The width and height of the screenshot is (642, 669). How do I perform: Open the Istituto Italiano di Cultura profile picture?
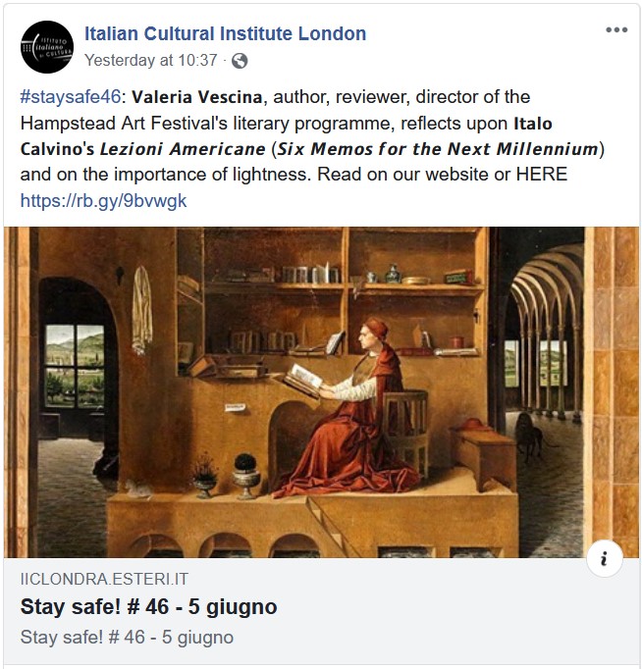click(47, 47)
